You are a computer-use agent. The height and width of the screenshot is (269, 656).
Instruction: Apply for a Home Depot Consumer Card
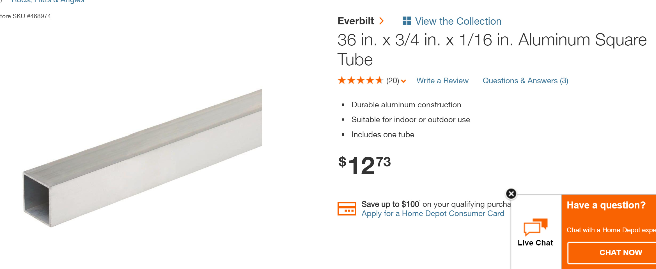(x=433, y=214)
